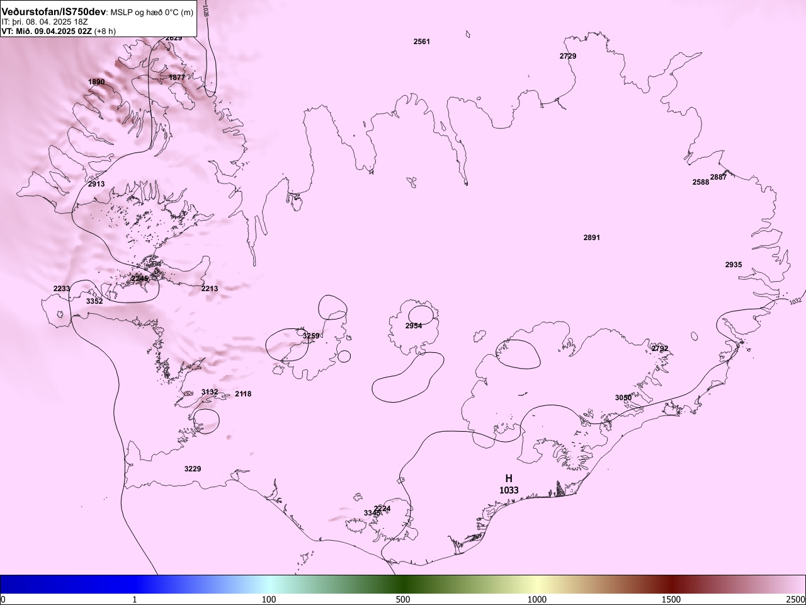Click the height value 3050

point(623,398)
